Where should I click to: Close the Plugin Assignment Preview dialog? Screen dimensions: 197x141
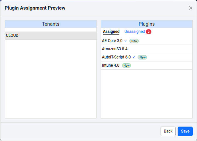(x=191, y=8)
